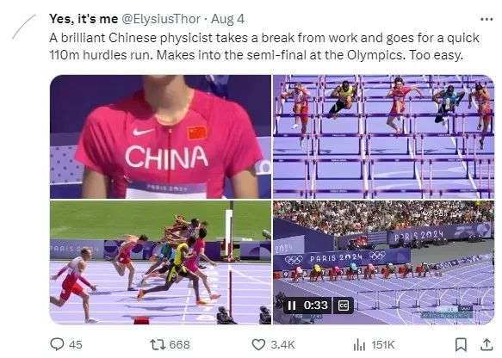This screenshot has height=358, width=502.
Task: Open the share upload icon
Action: [x=487, y=344]
